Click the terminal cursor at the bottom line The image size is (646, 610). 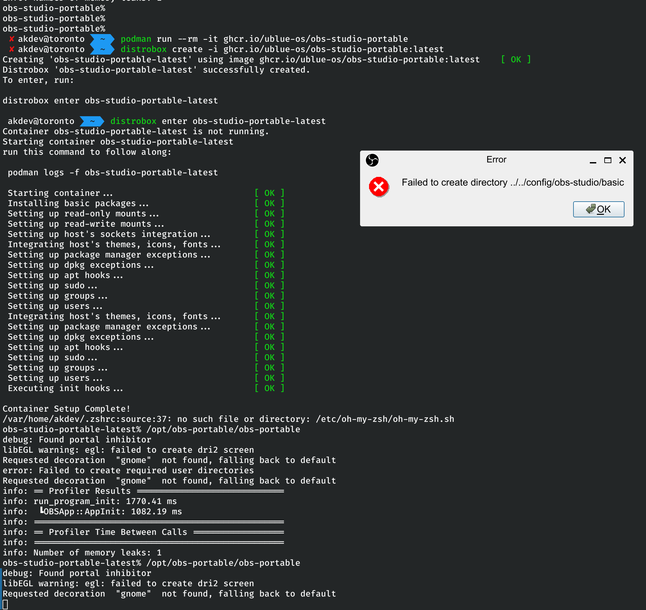point(6,604)
